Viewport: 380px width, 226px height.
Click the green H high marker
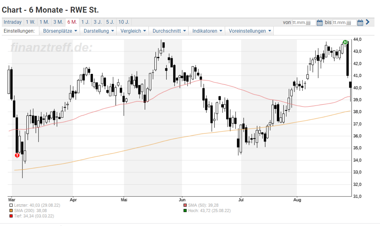[345, 42]
